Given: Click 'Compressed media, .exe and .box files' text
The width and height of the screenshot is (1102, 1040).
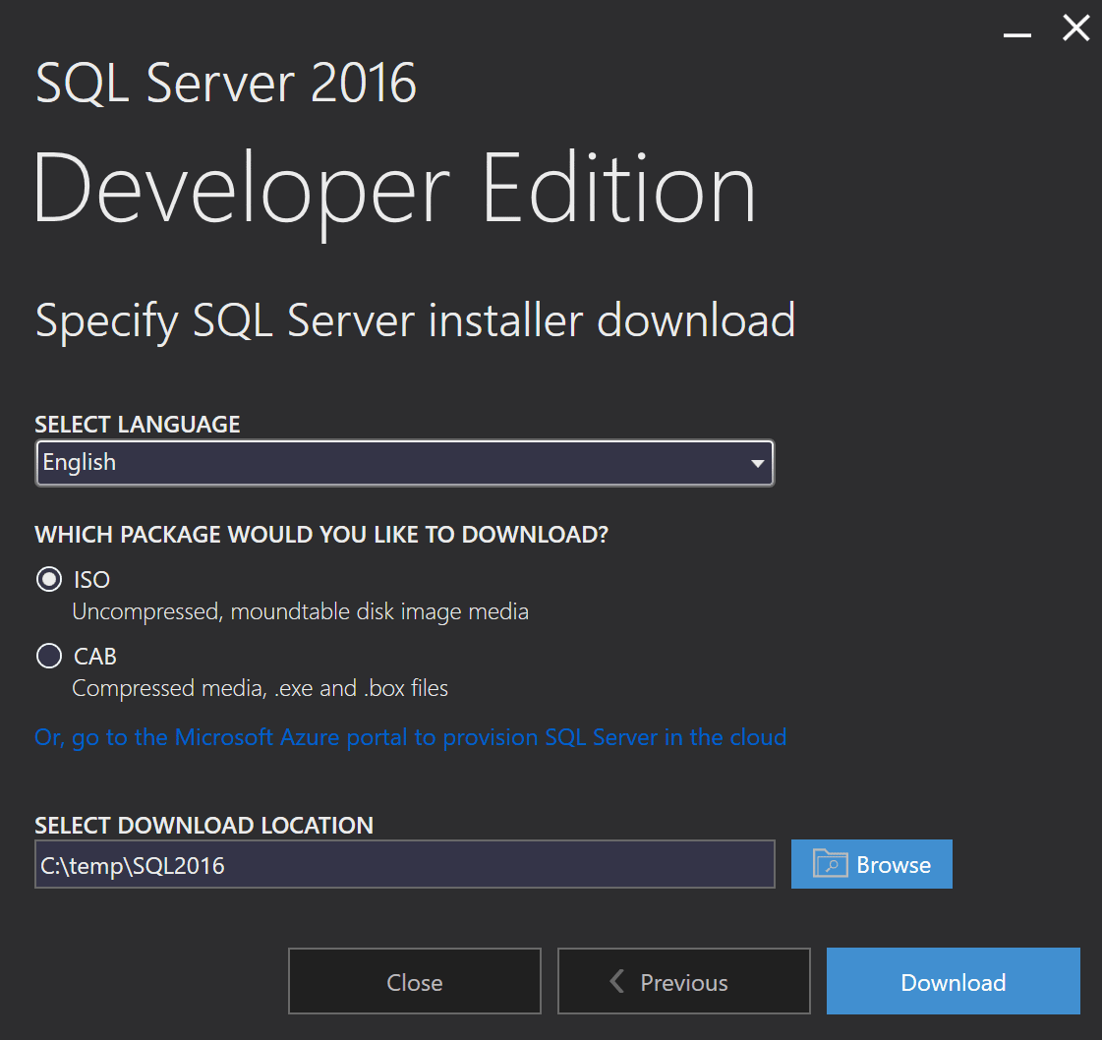Looking at the screenshot, I should tap(261, 689).
